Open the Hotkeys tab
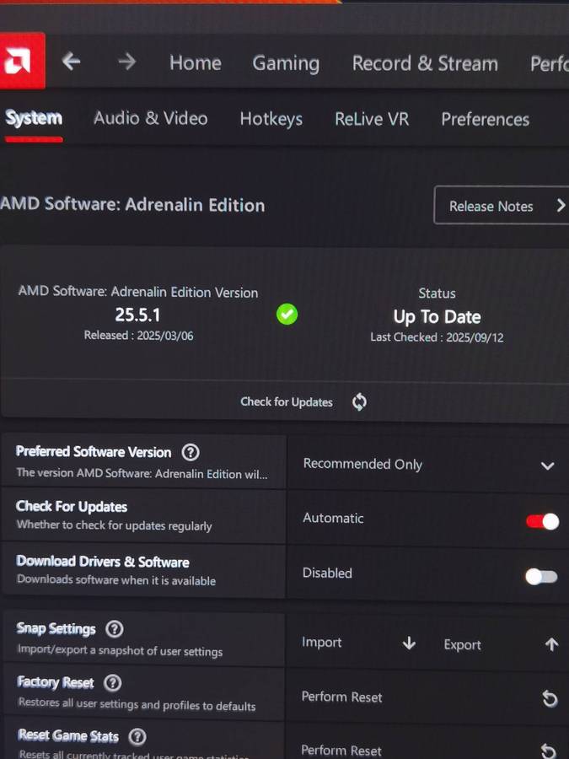This screenshot has width=569, height=759. (x=271, y=119)
